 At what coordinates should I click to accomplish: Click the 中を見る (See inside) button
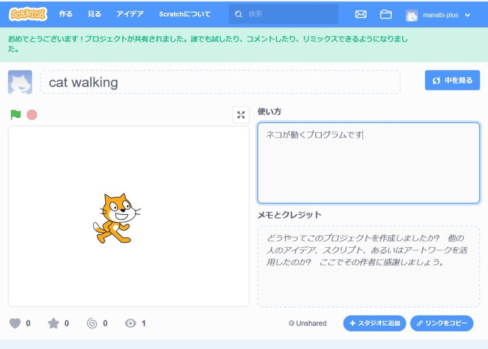[x=452, y=80]
